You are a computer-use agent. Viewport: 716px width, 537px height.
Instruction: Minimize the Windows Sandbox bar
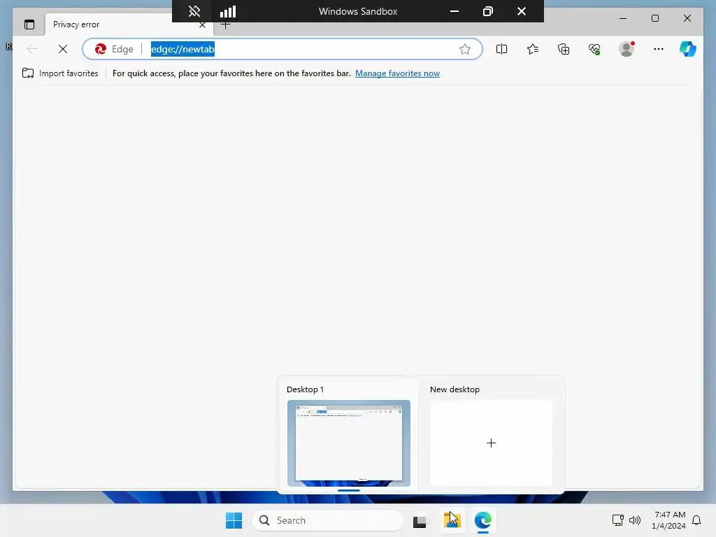(x=454, y=11)
